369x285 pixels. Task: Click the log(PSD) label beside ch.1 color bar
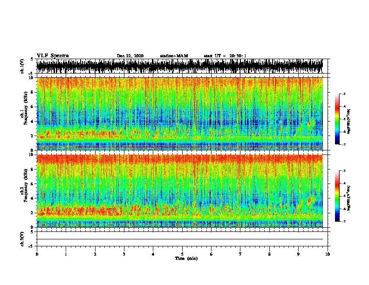point(349,121)
